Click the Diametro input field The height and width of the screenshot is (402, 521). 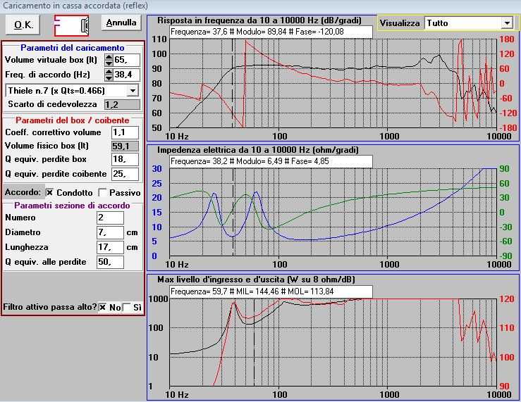[x=110, y=232]
